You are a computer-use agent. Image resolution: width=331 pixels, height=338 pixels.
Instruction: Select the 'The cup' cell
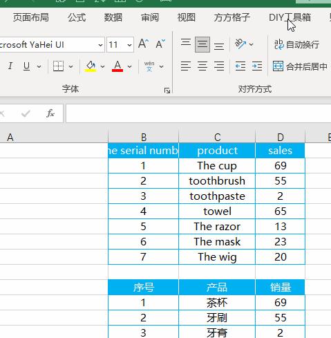217,166
